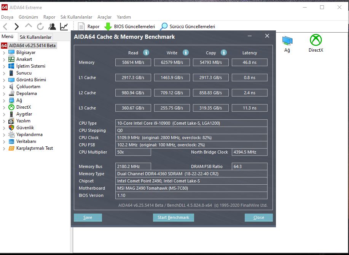Select the Bilgisayar computer icon in tree

coord(11,52)
